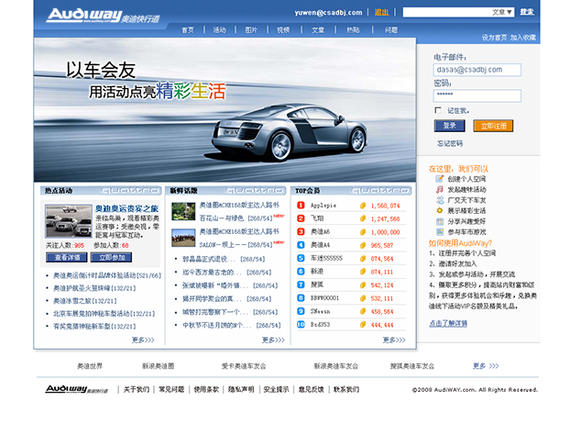Click the 常见问题 footer link

pos(171,389)
